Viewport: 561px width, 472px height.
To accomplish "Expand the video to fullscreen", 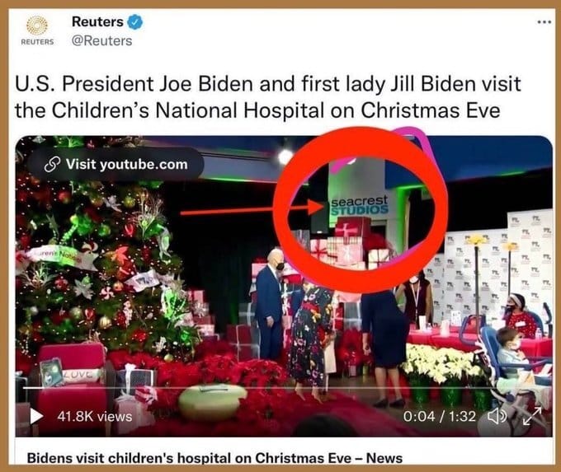I will coord(532,417).
